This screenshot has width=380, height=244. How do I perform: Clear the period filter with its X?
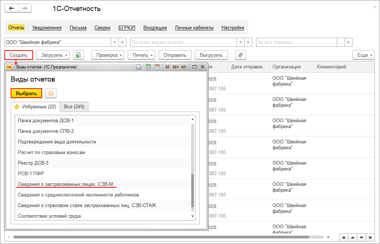coord(348,42)
